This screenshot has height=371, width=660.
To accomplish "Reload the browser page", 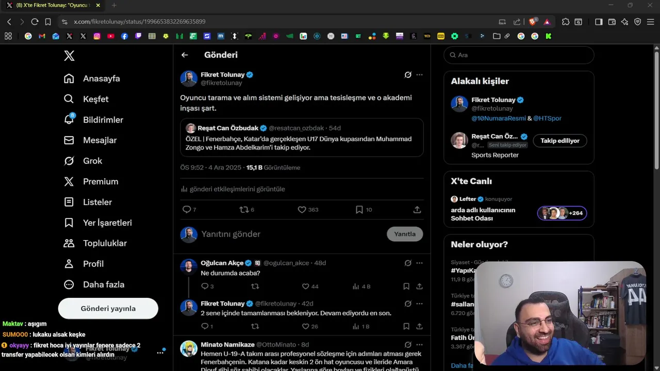I will pos(35,22).
